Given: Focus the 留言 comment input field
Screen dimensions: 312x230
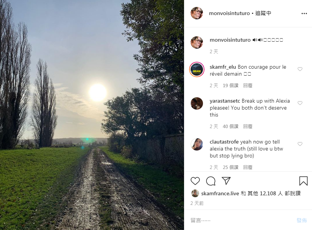Looking at the screenshot, I should (x=241, y=220).
